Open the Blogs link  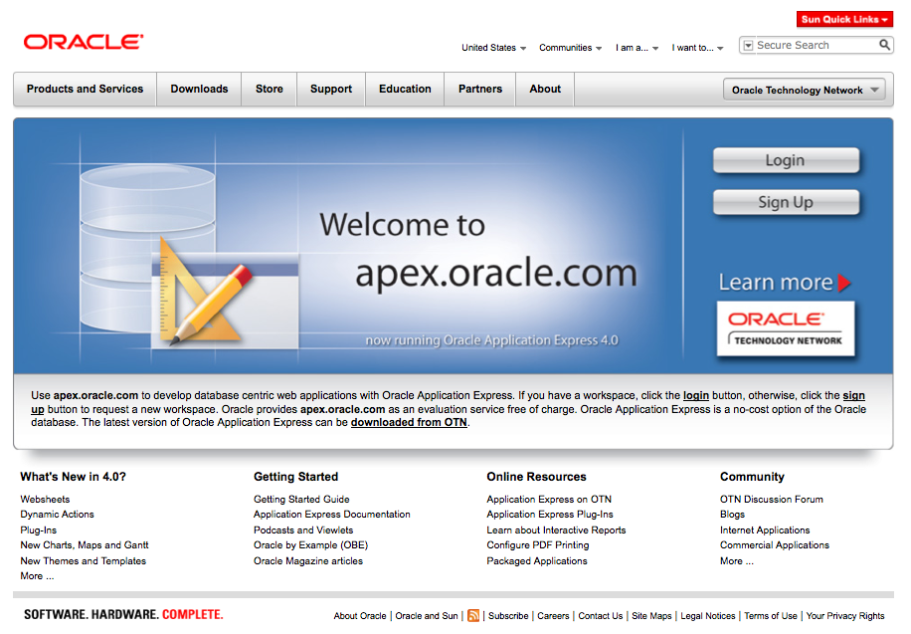click(732, 515)
